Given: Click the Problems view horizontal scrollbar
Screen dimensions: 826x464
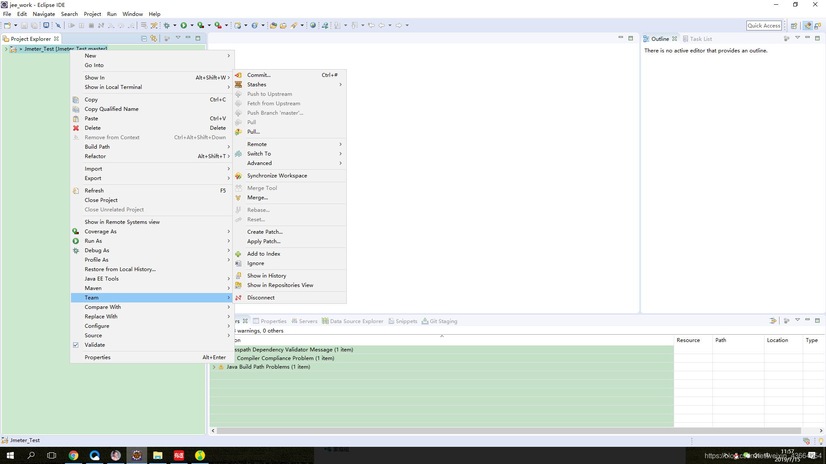Looking at the screenshot, I should pyautogui.click(x=509, y=430).
